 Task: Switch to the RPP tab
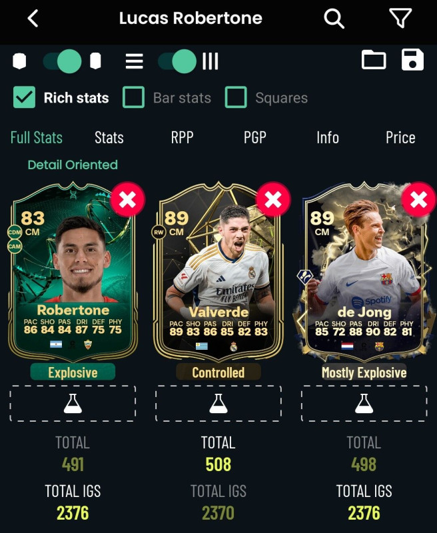pyautogui.click(x=182, y=138)
